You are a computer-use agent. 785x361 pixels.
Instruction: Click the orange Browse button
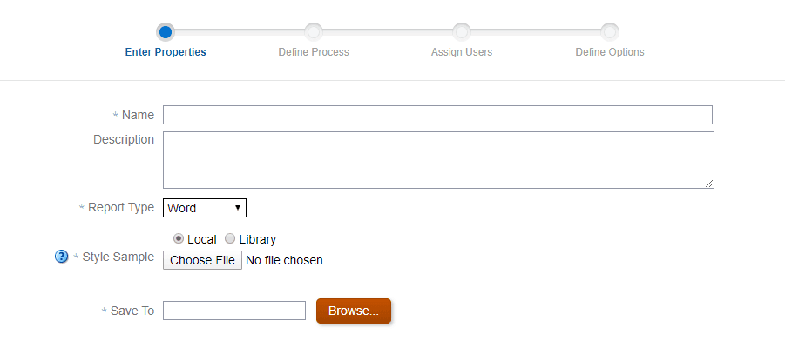pos(354,311)
